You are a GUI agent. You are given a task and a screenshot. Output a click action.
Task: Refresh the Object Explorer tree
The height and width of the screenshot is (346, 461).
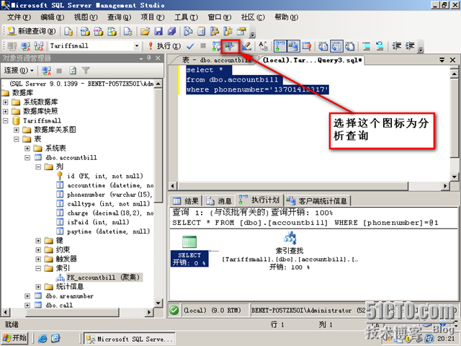[73, 71]
